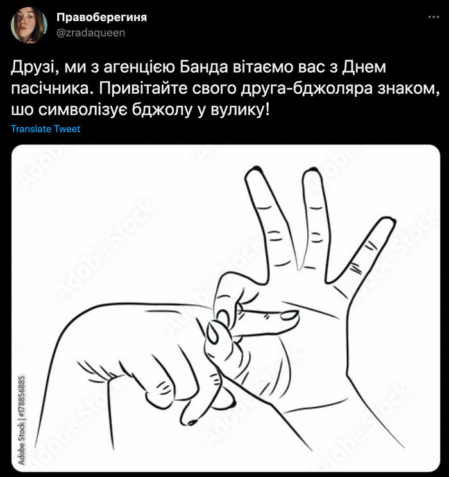Click the word "Банда" in the tweet
Screen dimensions: 449x477
[204, 67]
